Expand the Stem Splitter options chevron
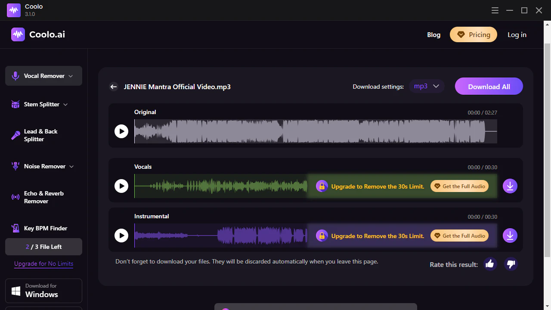551x310 pixels. pos(65,104)
